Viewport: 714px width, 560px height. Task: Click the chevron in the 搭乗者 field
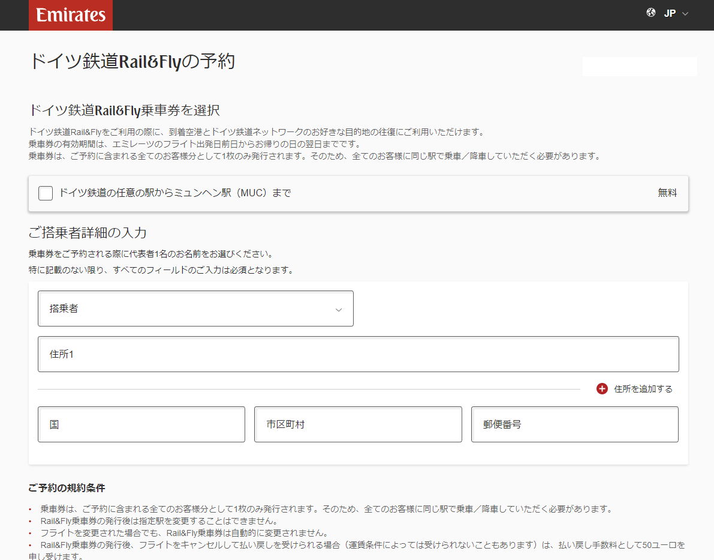click(338, 310)
